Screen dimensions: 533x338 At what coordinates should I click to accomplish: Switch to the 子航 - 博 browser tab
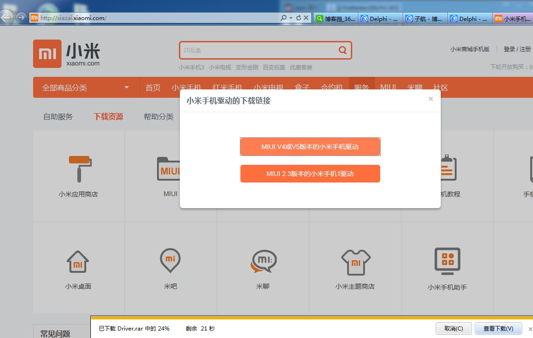pyautogui.click(x=425, y=19)
